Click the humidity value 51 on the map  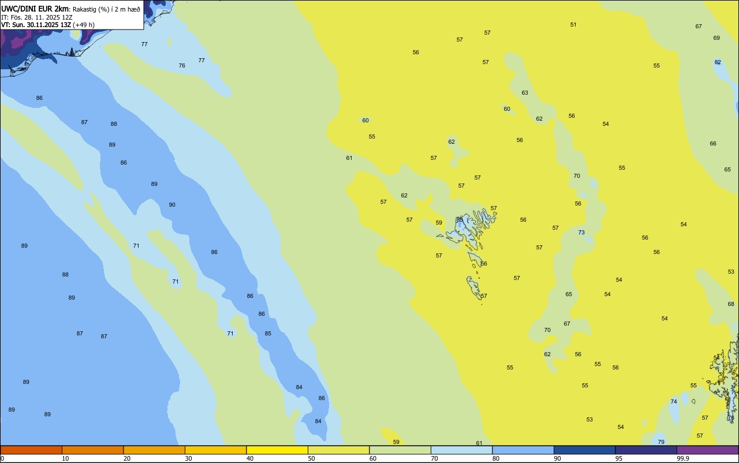pyautogui.click(x=573, y=25)
